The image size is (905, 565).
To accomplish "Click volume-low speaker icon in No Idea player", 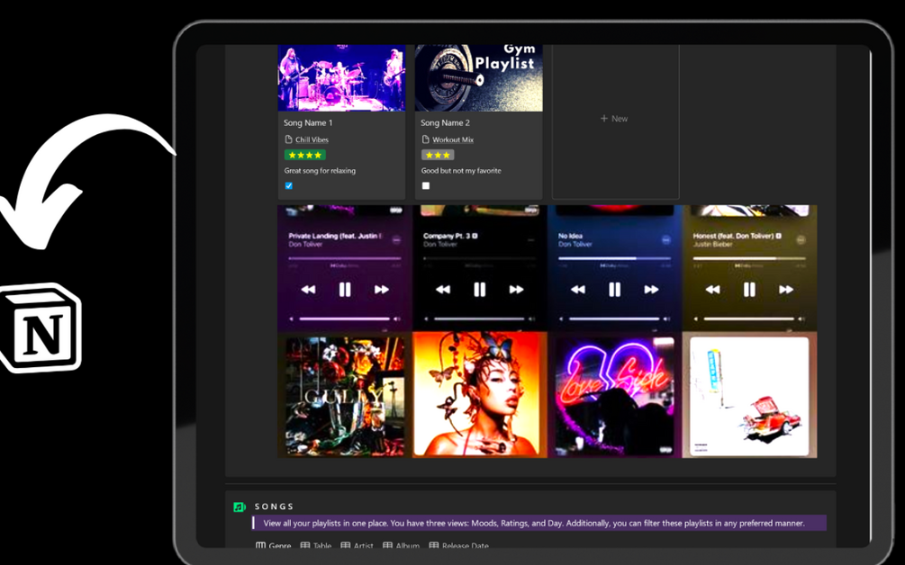I will pos(562,318).
